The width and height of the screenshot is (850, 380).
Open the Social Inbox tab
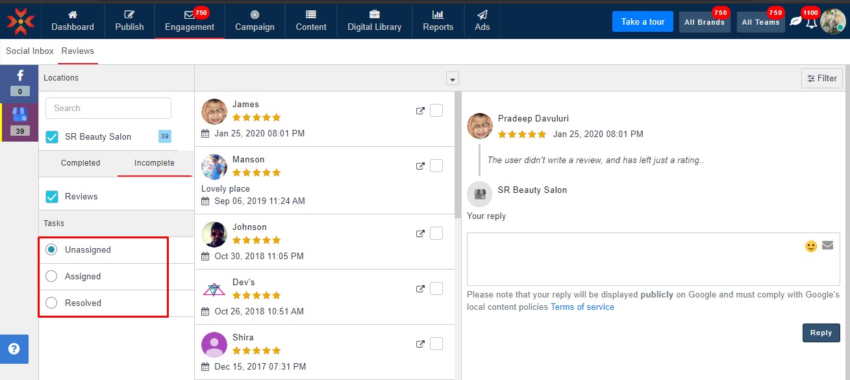(x=30, y=51)
